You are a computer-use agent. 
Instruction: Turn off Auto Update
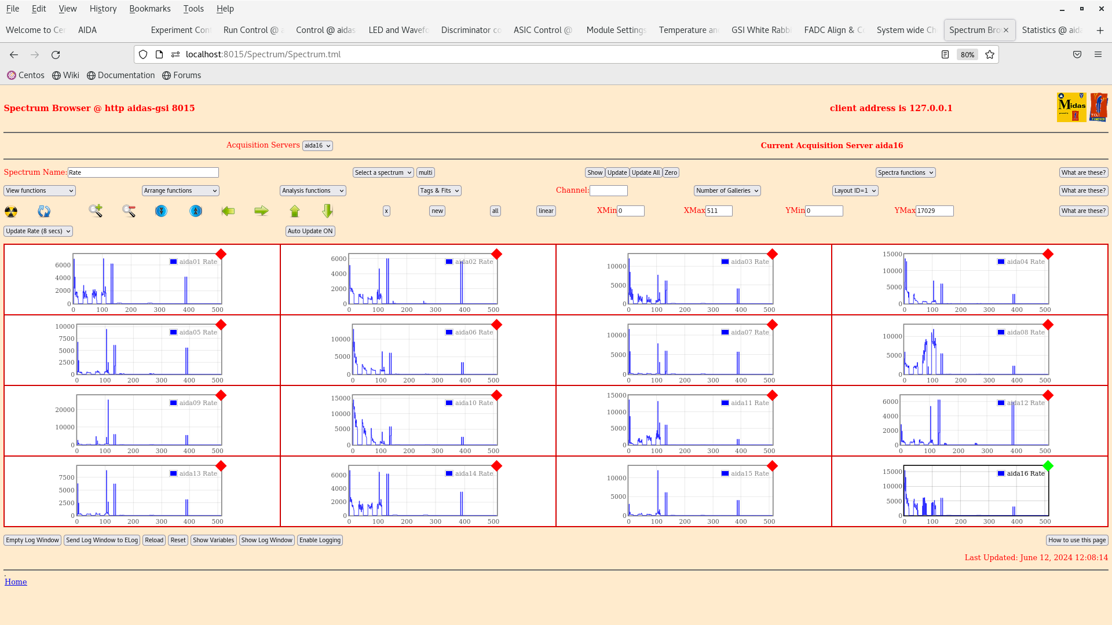tap(310, 231)
